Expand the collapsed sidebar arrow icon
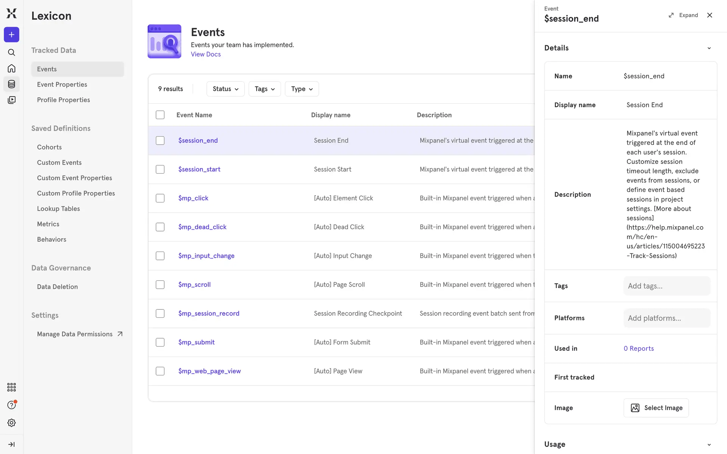 pyautogui.click(x=11, y=444)
